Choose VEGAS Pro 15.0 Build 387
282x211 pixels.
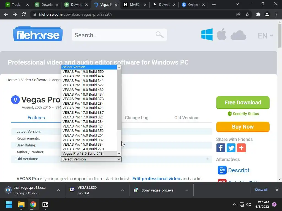tap(89, 140)
